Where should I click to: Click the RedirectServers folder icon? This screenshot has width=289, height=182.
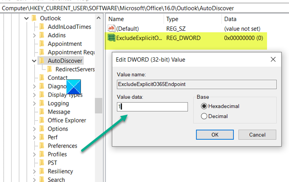[x=50, y=69]
